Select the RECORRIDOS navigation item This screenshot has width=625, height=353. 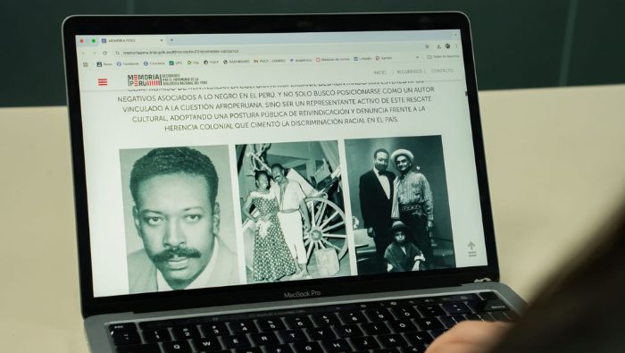[x=409, y=71]
